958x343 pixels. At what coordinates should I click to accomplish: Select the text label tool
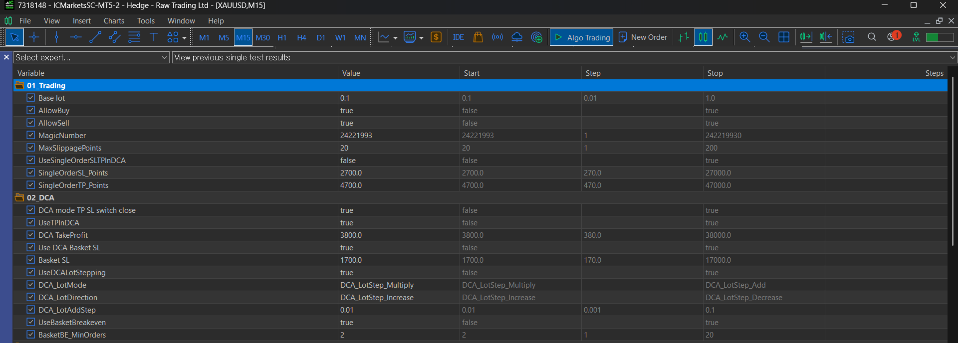click(154, 37)
